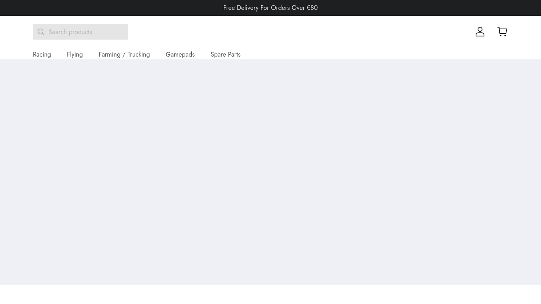Viewport: 541px width, 304px height.
Task: Open the Racing category
Action: (x=42, y=55)
